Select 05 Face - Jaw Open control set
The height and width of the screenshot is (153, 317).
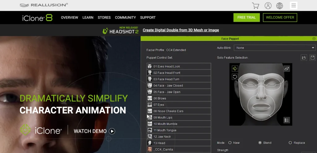[179, 92]
